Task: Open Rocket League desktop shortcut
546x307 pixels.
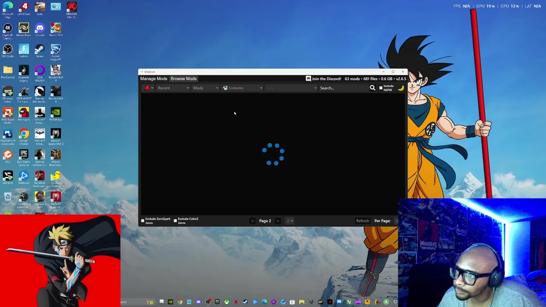Action: pos(55,52)
